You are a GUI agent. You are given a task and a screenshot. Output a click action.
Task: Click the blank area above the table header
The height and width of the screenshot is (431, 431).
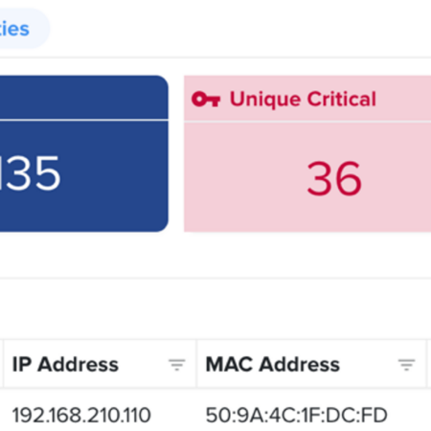(215, 309)
